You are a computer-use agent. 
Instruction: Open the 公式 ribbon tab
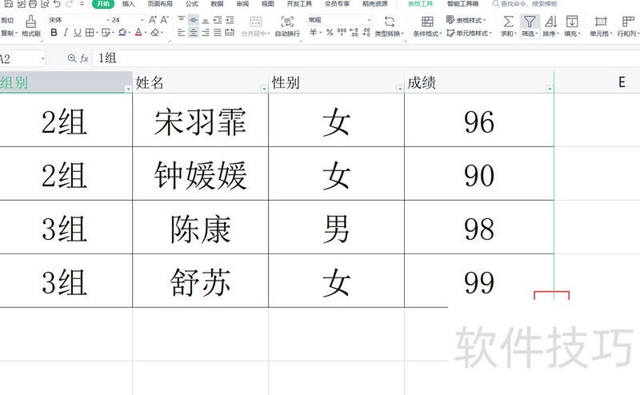(191, 4)
